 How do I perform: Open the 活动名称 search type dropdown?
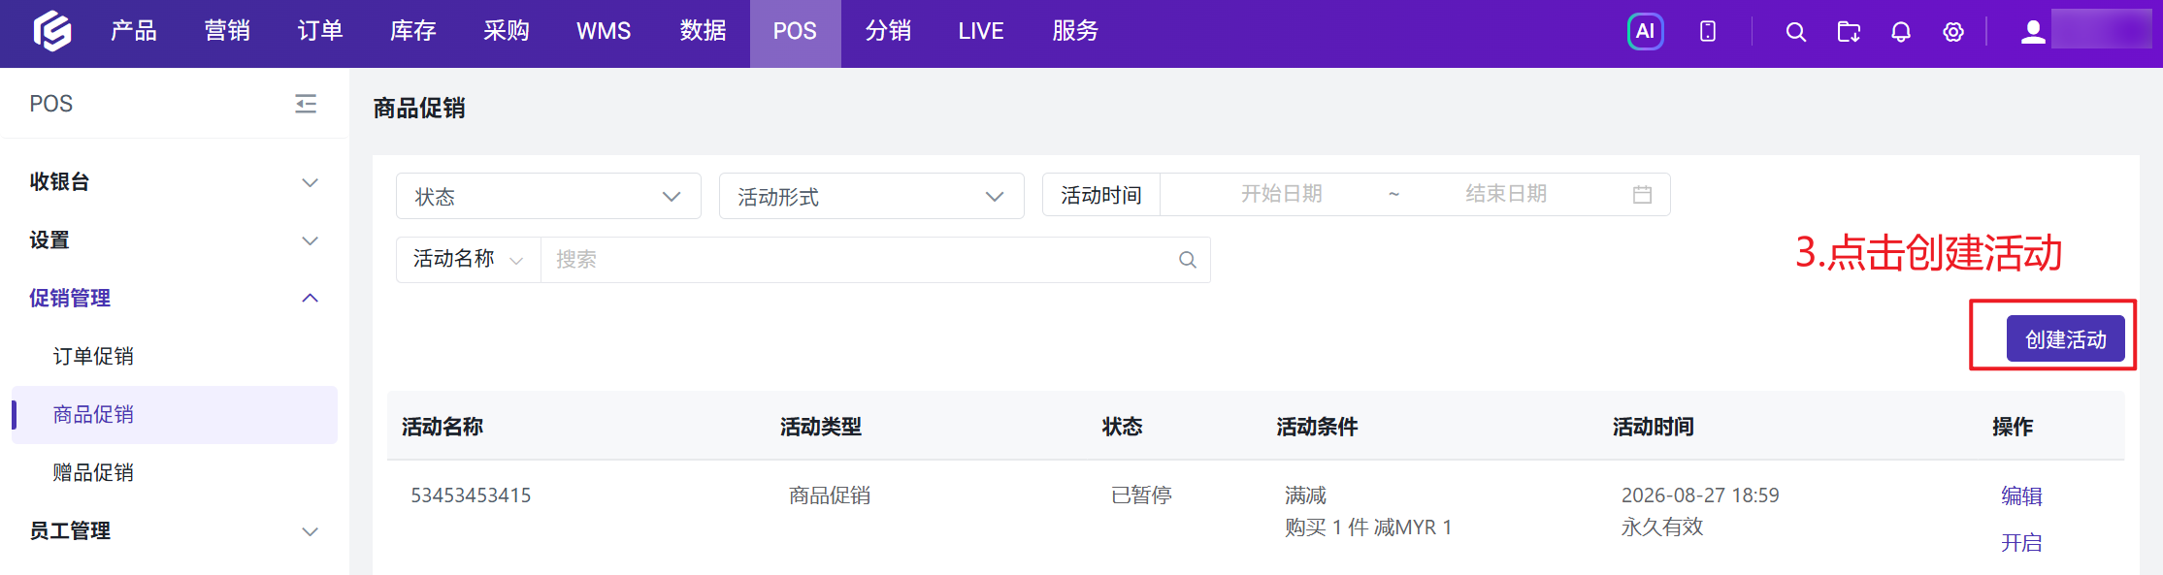[x=468, y=260]
